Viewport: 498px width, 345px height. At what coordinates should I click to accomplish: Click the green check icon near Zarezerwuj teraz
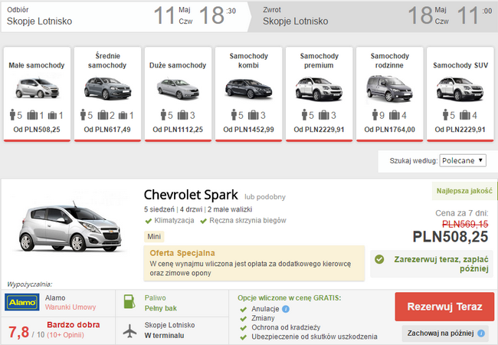click(379, 259)
